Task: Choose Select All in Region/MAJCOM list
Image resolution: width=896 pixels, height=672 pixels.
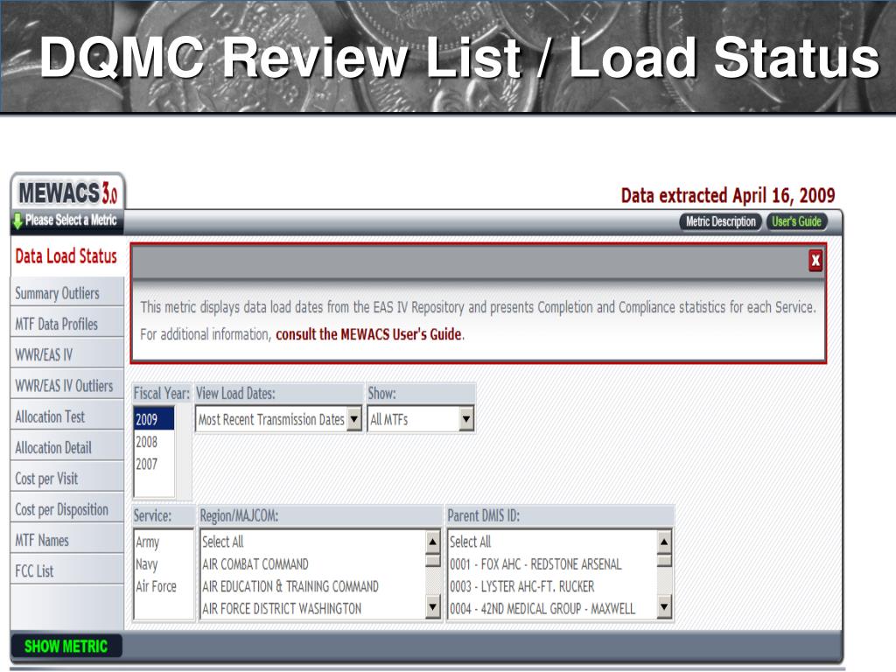Action: (x=313, y=542)
